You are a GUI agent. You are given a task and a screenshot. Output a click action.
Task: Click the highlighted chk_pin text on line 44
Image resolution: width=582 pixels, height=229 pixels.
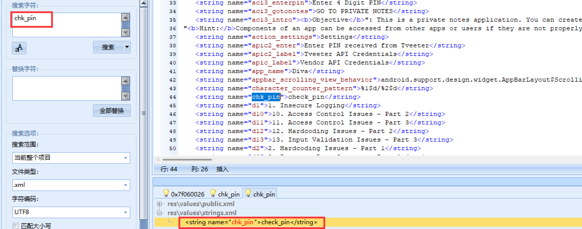(266, 97)
